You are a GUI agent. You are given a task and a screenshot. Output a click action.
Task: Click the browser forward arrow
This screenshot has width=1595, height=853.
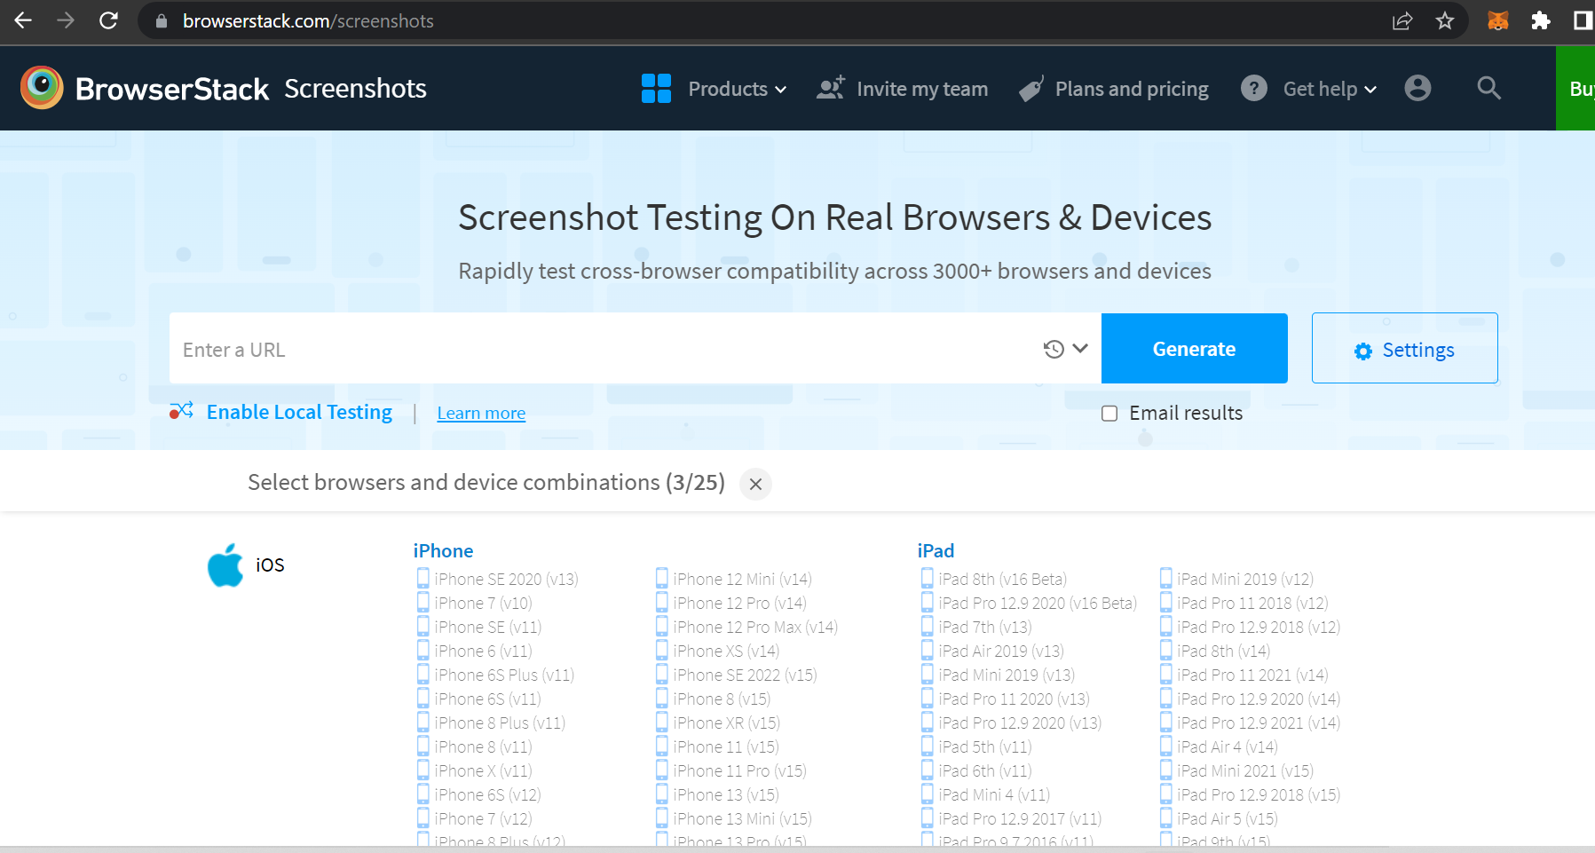[x=66, y=20]
